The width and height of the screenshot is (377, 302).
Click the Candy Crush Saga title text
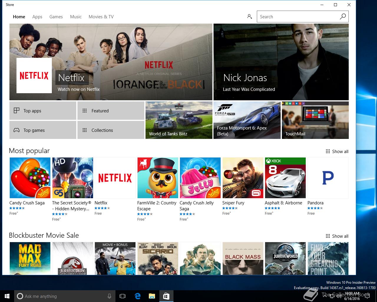pos(27,203)
